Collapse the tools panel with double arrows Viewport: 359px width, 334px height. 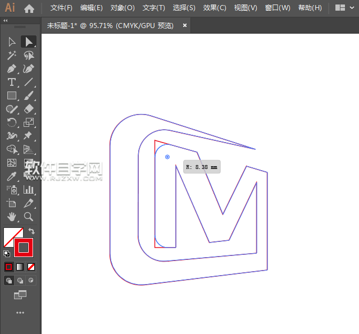tap(6, 20)
